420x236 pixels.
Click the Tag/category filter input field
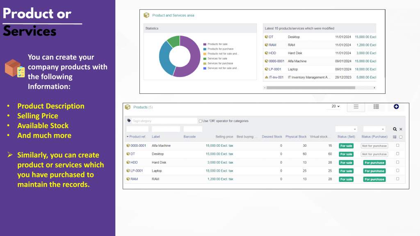click(164, 121)
